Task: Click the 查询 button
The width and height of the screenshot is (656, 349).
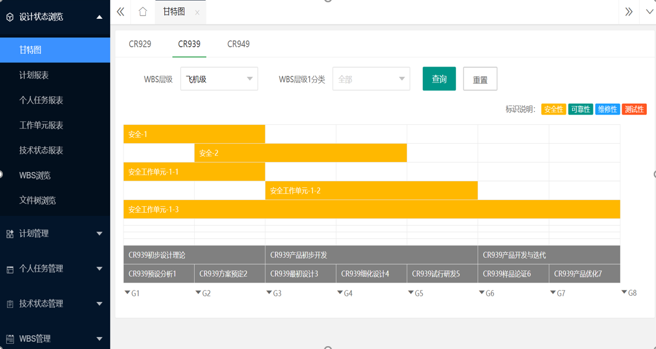Action: [x=439, y=79]
